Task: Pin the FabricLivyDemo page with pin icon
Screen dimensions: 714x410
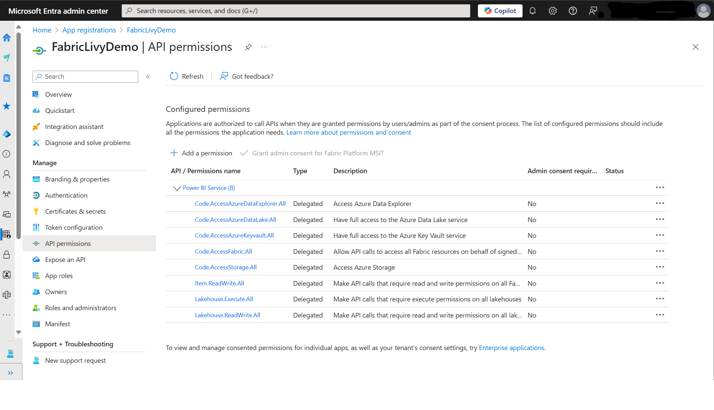Action: click(248, 47)
